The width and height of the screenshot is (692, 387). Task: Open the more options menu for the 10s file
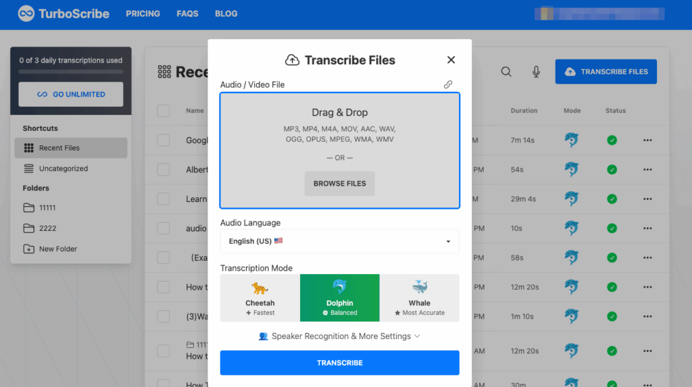pos(647,228)
